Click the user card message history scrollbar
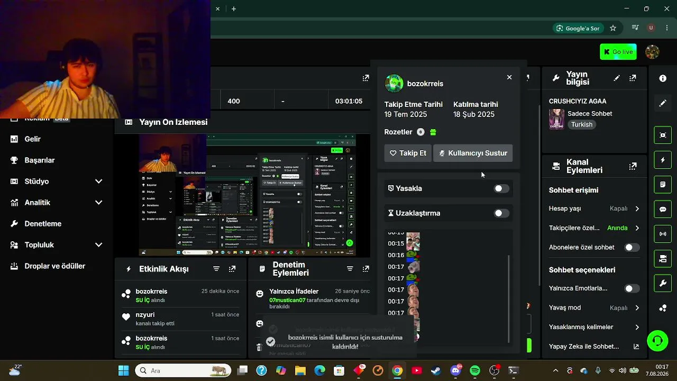The height and width of the screenshot is (381, 677). (x=509, y=298)
